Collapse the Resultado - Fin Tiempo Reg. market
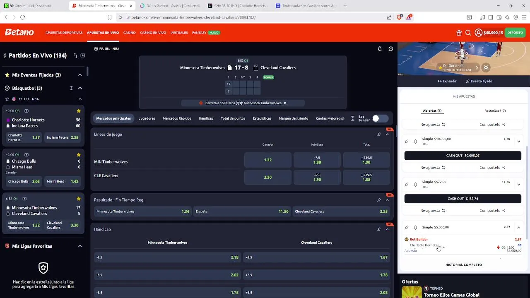This screenshot has height=298, width=530. pyautogui.click(x=388, y=200)
